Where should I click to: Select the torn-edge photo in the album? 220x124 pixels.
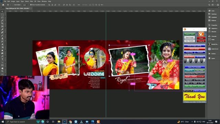(129, 61)
